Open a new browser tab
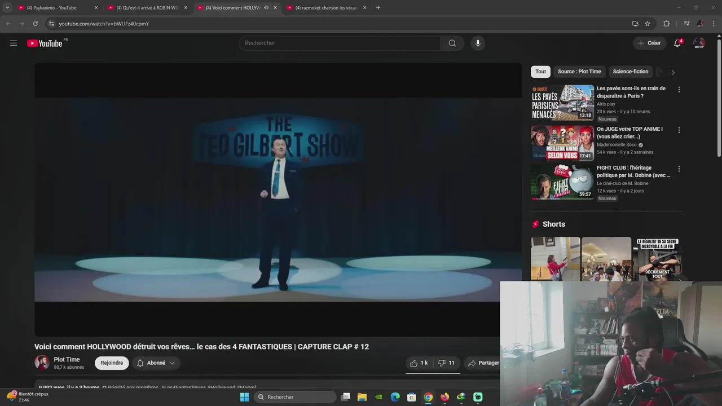 (378, 8)
